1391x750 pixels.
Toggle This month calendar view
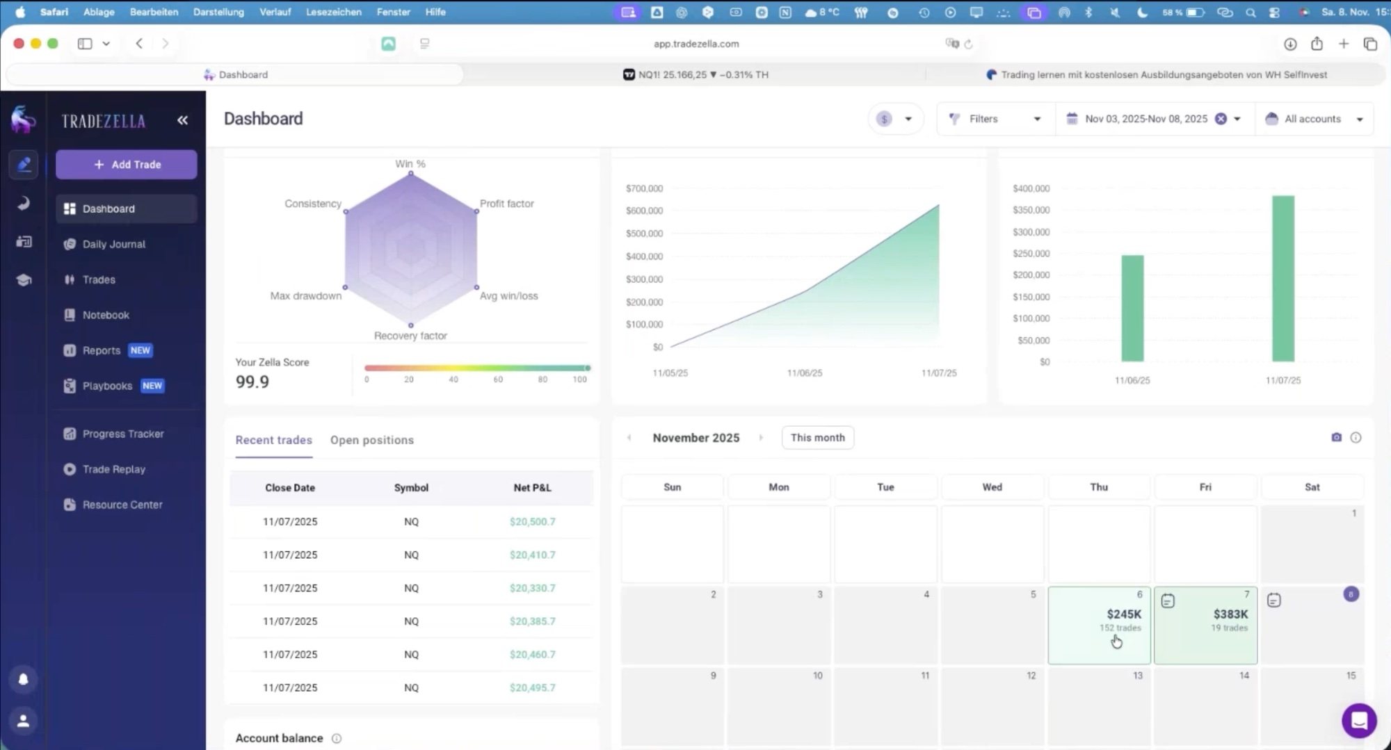click(x=817, y=437)
